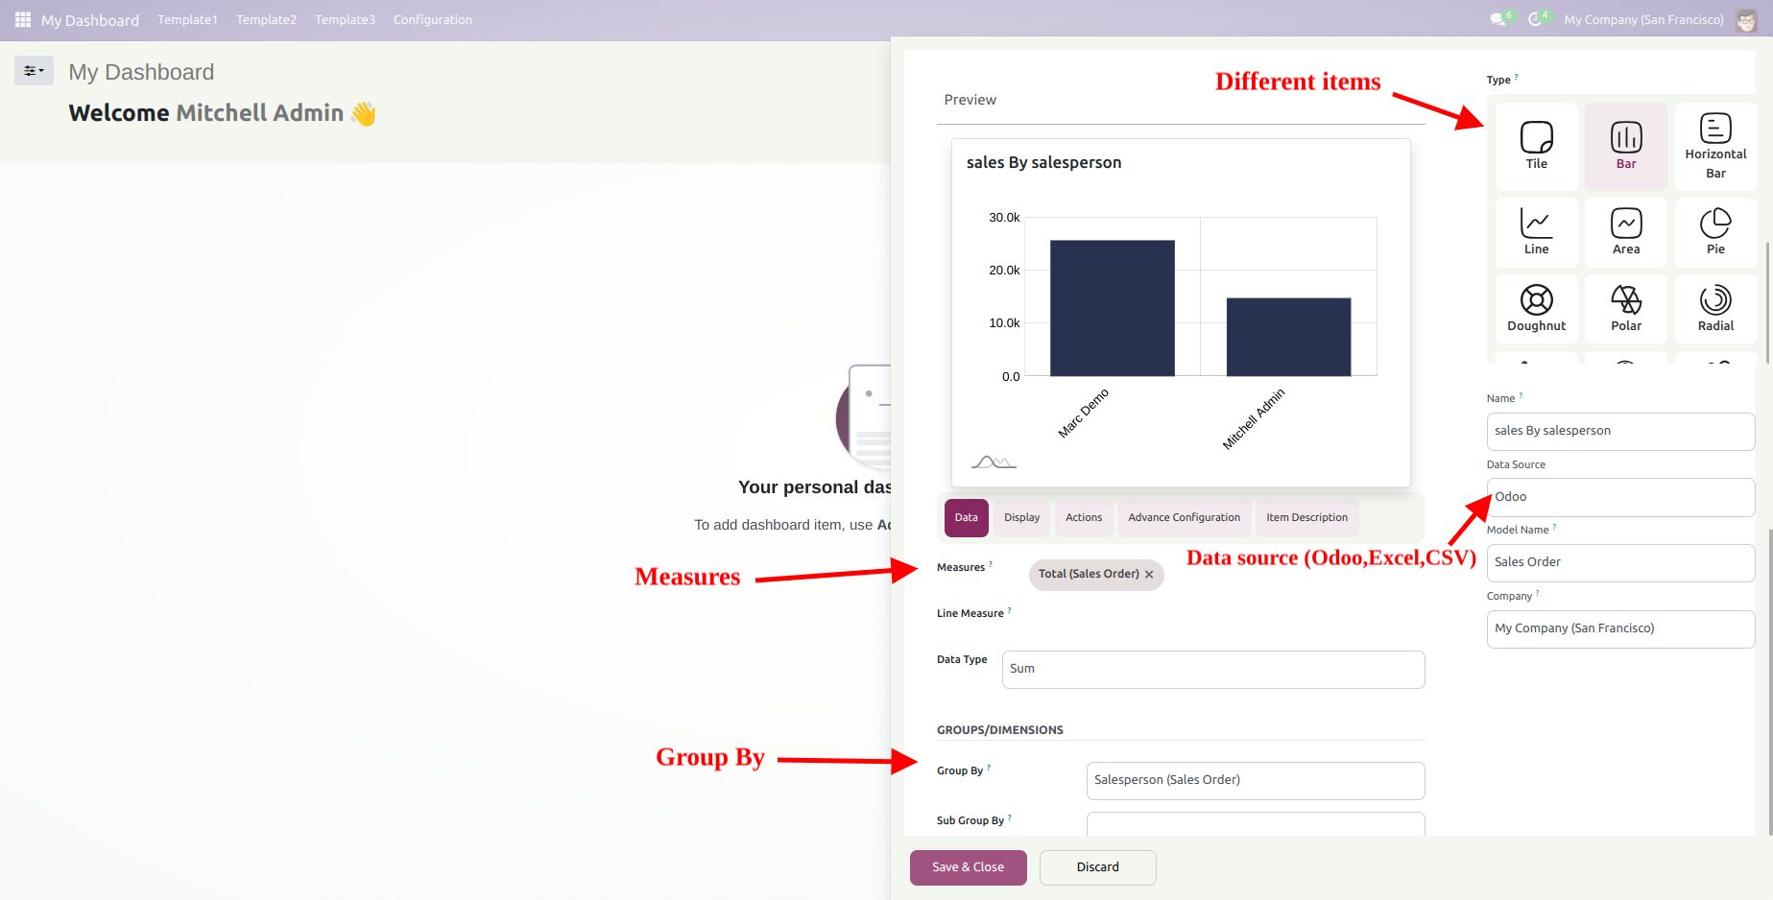
Task: Open the apps grid menu icon
Action: [x=23, y=19]
